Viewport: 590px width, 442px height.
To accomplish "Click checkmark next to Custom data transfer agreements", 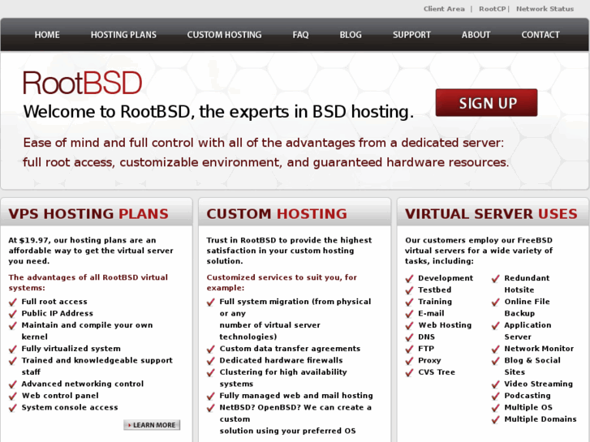I will 211,349.
